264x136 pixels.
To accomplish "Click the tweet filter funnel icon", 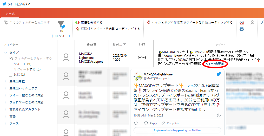I will (61, 25).
